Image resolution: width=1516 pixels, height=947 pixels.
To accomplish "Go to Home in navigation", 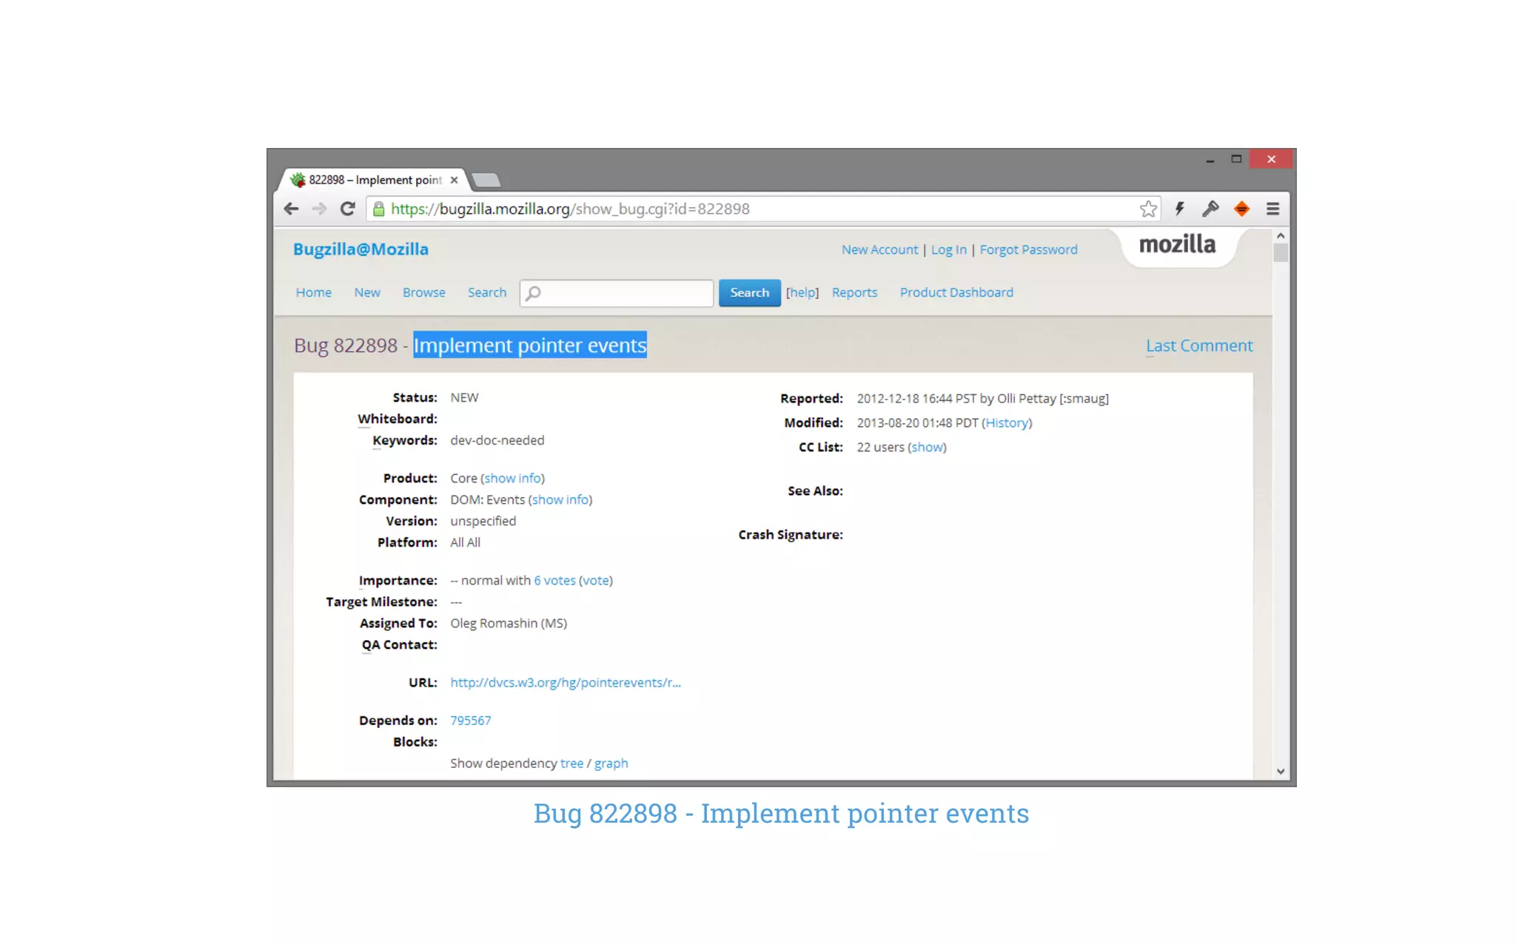I will (x=314, y=292).
